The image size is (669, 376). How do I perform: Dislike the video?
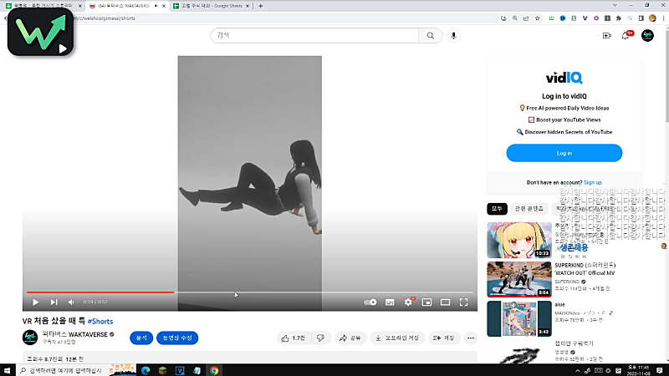coord(320,338)
